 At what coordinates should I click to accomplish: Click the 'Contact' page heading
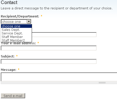(9, 2)
